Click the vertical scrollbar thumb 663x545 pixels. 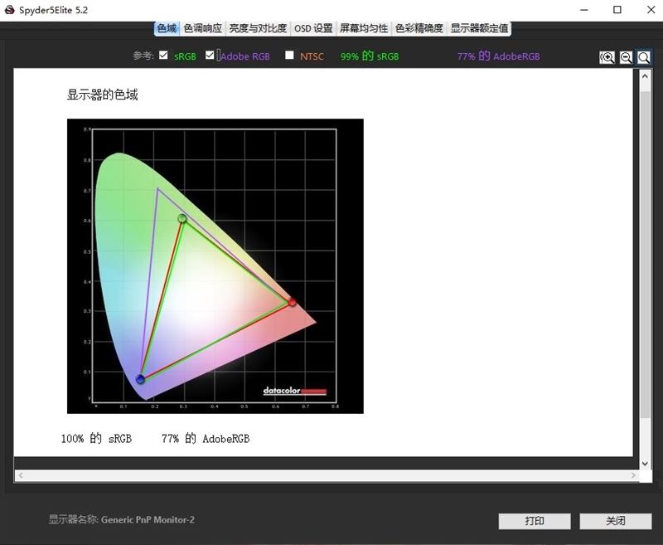645,254
